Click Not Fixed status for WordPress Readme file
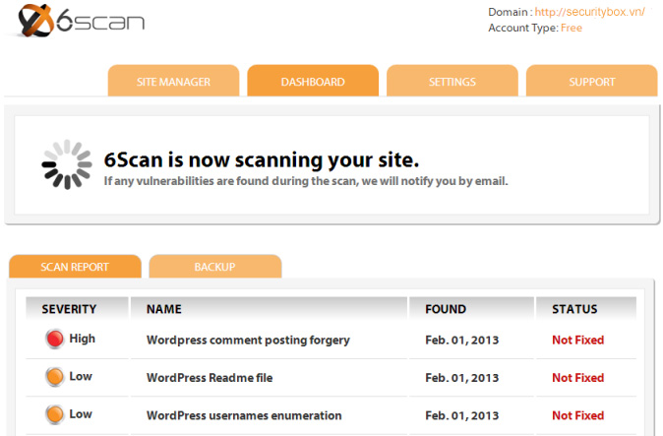The height and width of the screenshot is (436, 663). tap(578, 378)
